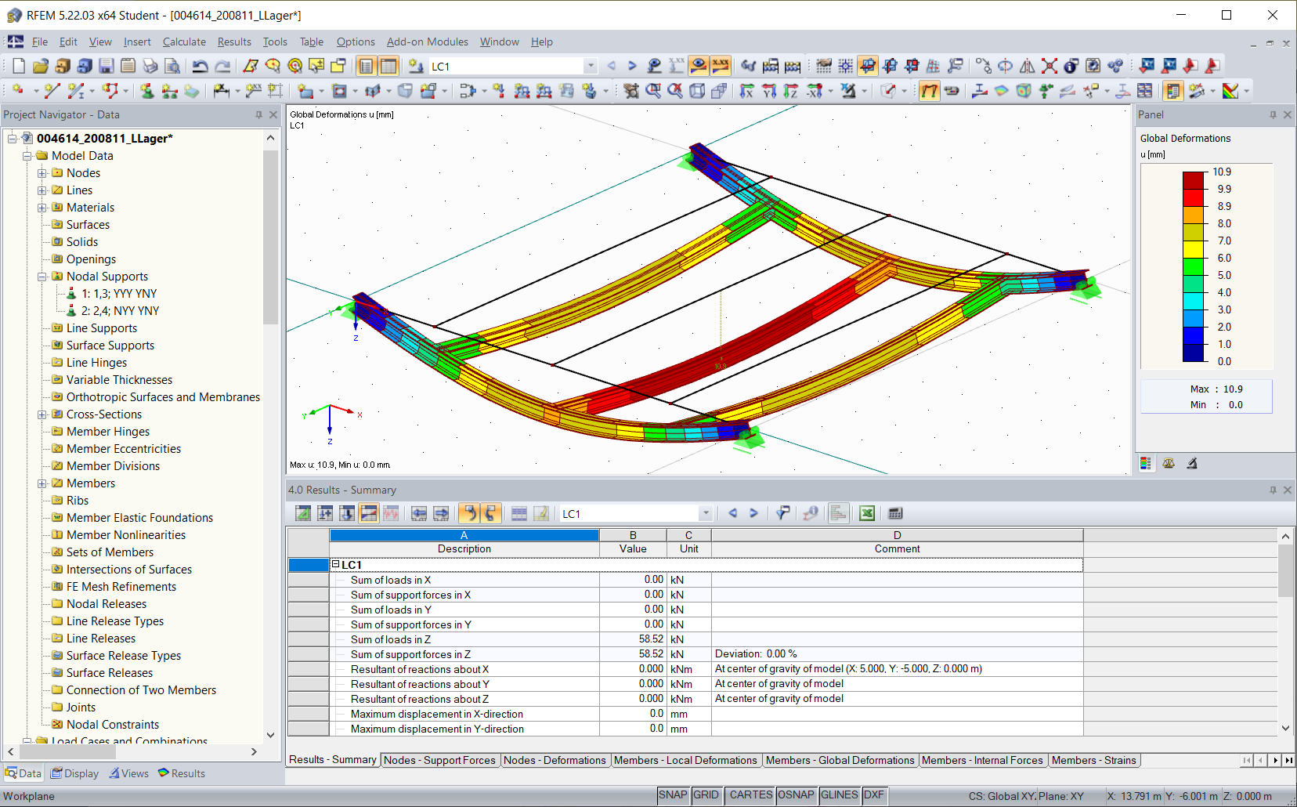Toggle Show Values x.xx button
The height and width of the screenshot is (807, 1297).
click(721, 66)
